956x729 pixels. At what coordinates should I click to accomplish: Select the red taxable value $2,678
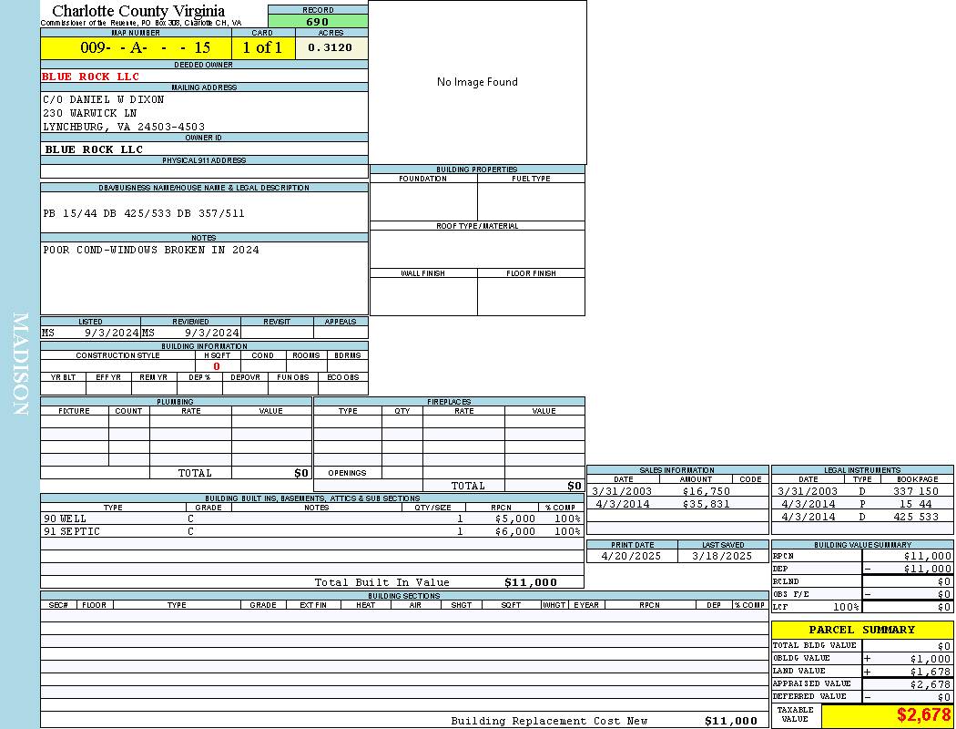[923, 715]
